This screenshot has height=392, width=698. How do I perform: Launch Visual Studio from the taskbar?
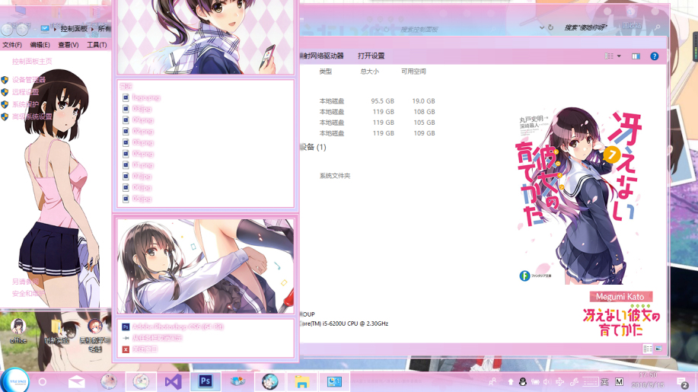pos(173,381)
